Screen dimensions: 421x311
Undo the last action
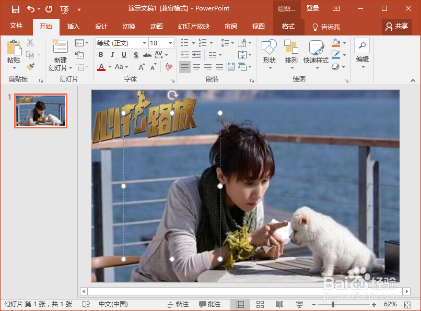pyautogui.click(x=31, y=9)
